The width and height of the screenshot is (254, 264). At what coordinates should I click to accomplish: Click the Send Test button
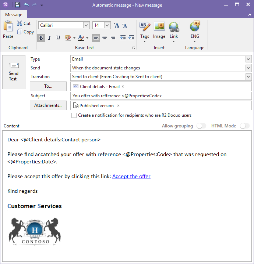tap(14, 72)
